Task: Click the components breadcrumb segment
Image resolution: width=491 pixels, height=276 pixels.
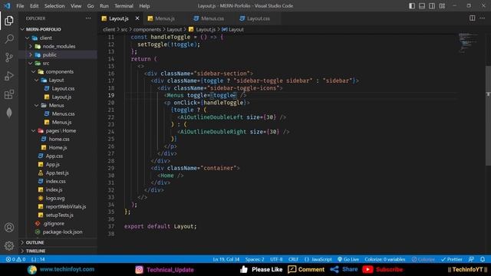Action: (x=147, y=29)
